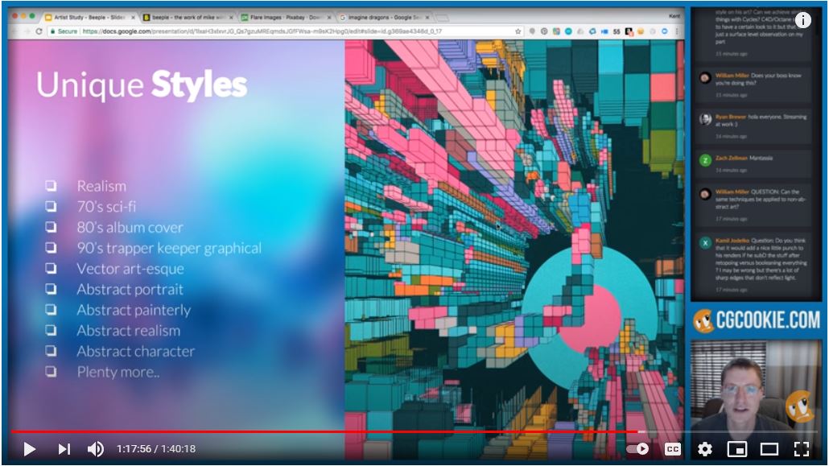Check the Realism checkbox
The image size is (829, 466).
pyautogui.click(x=51, y=186)
